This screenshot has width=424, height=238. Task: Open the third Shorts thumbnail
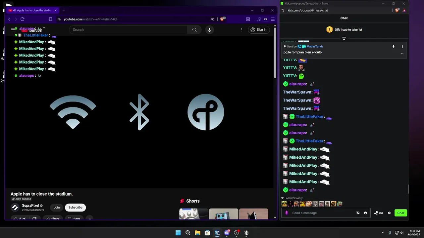coord(253,214)
